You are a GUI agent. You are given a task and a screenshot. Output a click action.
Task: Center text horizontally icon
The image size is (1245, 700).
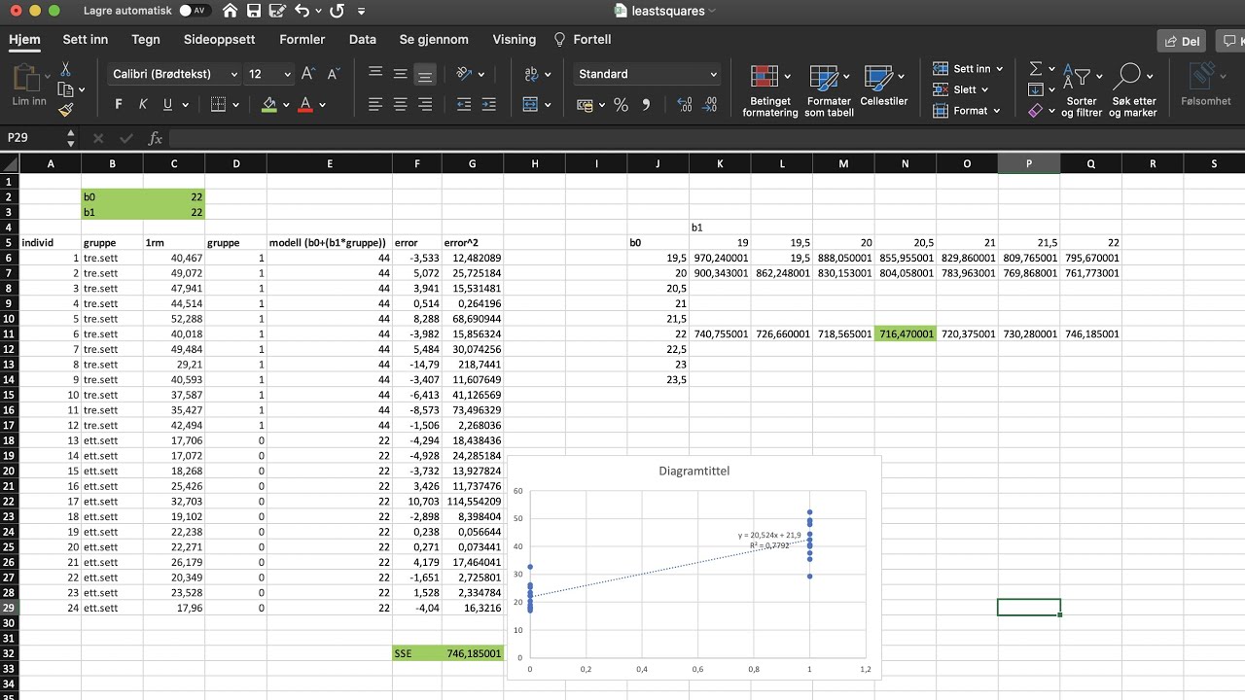coord(400,105)
